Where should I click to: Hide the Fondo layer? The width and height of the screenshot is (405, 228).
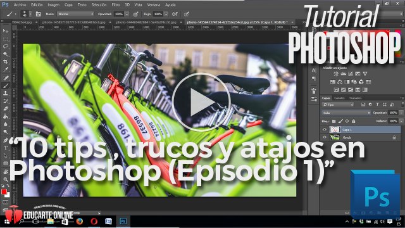325,137
